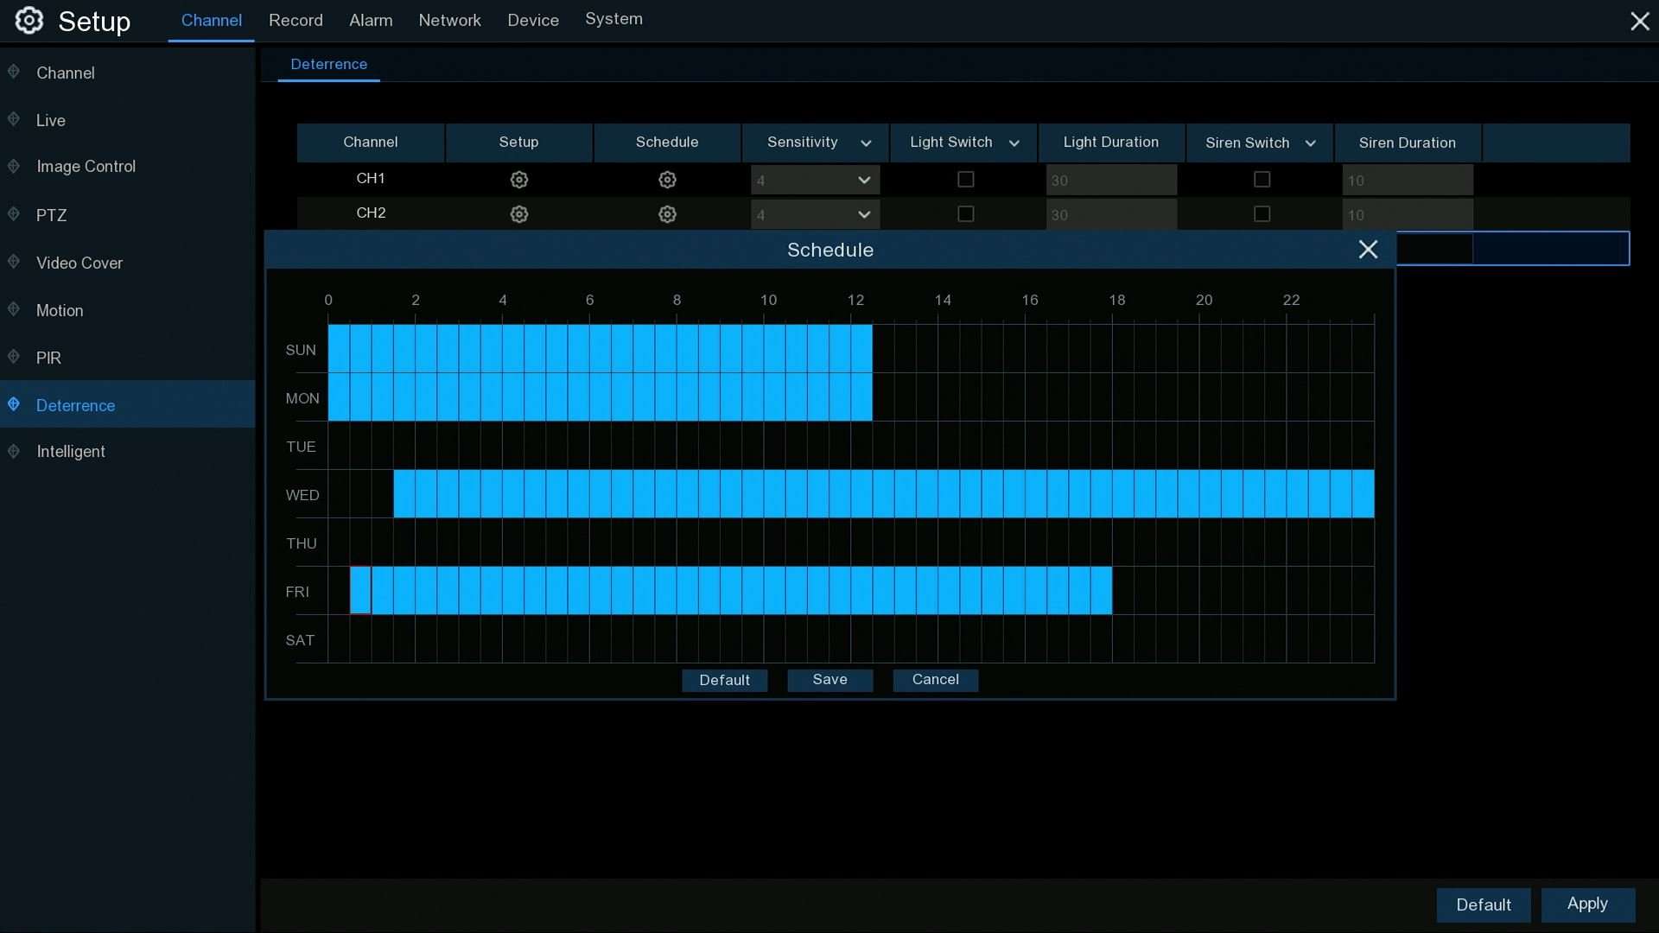Open CH1 schedule gear icon
Image resolution: width=1659 pixels, height=933 pixels.
tap(667, 180)
